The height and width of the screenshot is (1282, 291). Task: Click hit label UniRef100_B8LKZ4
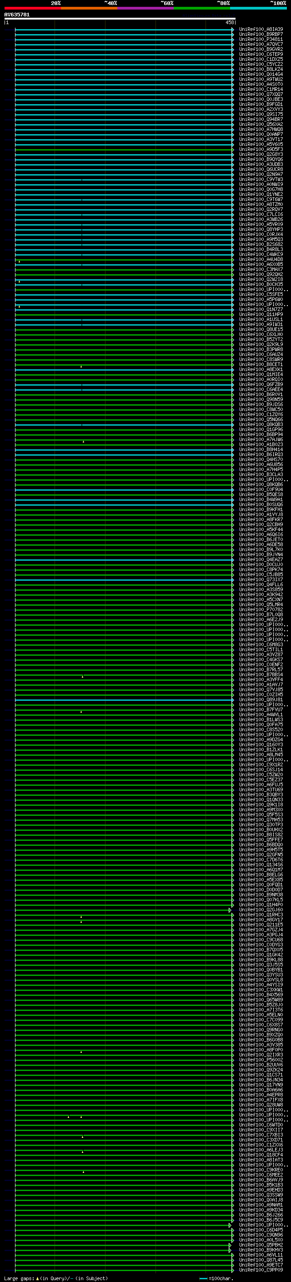261,69
